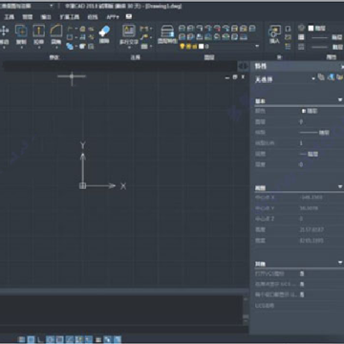Open the Multiline Text (多行文字) tool

(129, 33)
